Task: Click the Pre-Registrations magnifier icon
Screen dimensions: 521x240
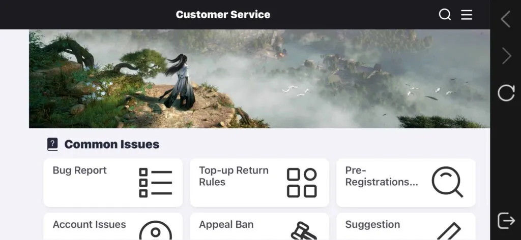Action: [447, 182]
